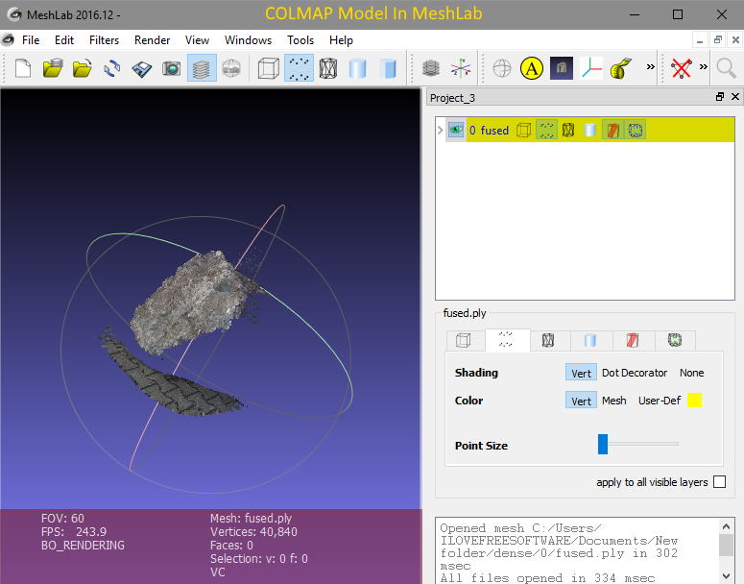Take a snapshot with camera icon
744x584 pixels.
(x=171, y=68)
